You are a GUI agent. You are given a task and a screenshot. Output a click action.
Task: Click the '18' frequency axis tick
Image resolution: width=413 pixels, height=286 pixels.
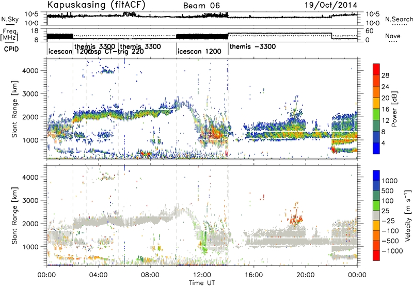(x=35, y=31)
